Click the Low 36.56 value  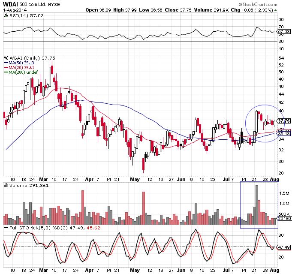[x=151, y=10]
